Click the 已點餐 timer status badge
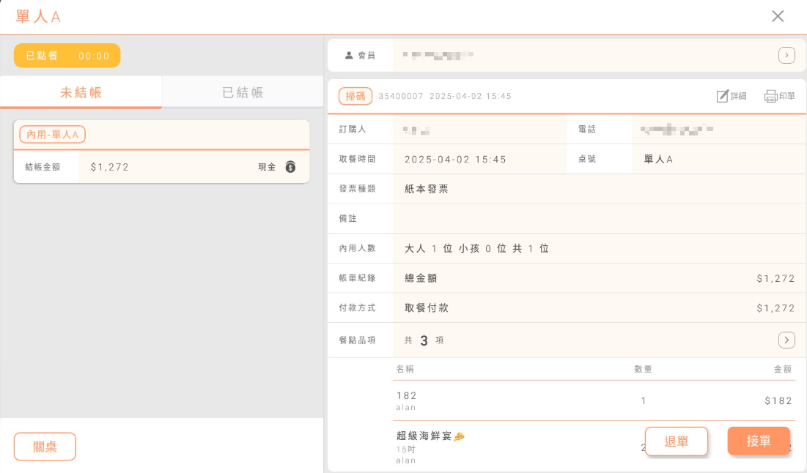807x473 pixels. 67,56
